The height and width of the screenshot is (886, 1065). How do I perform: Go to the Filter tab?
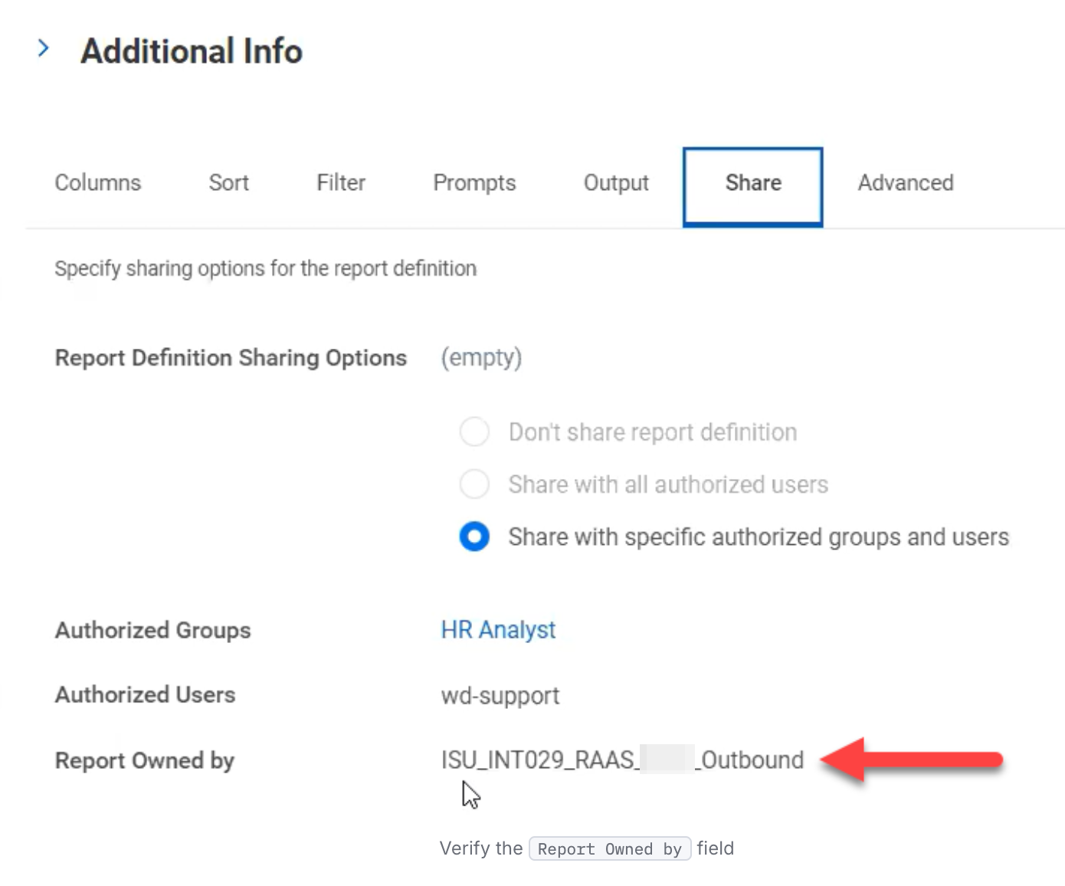341,183
